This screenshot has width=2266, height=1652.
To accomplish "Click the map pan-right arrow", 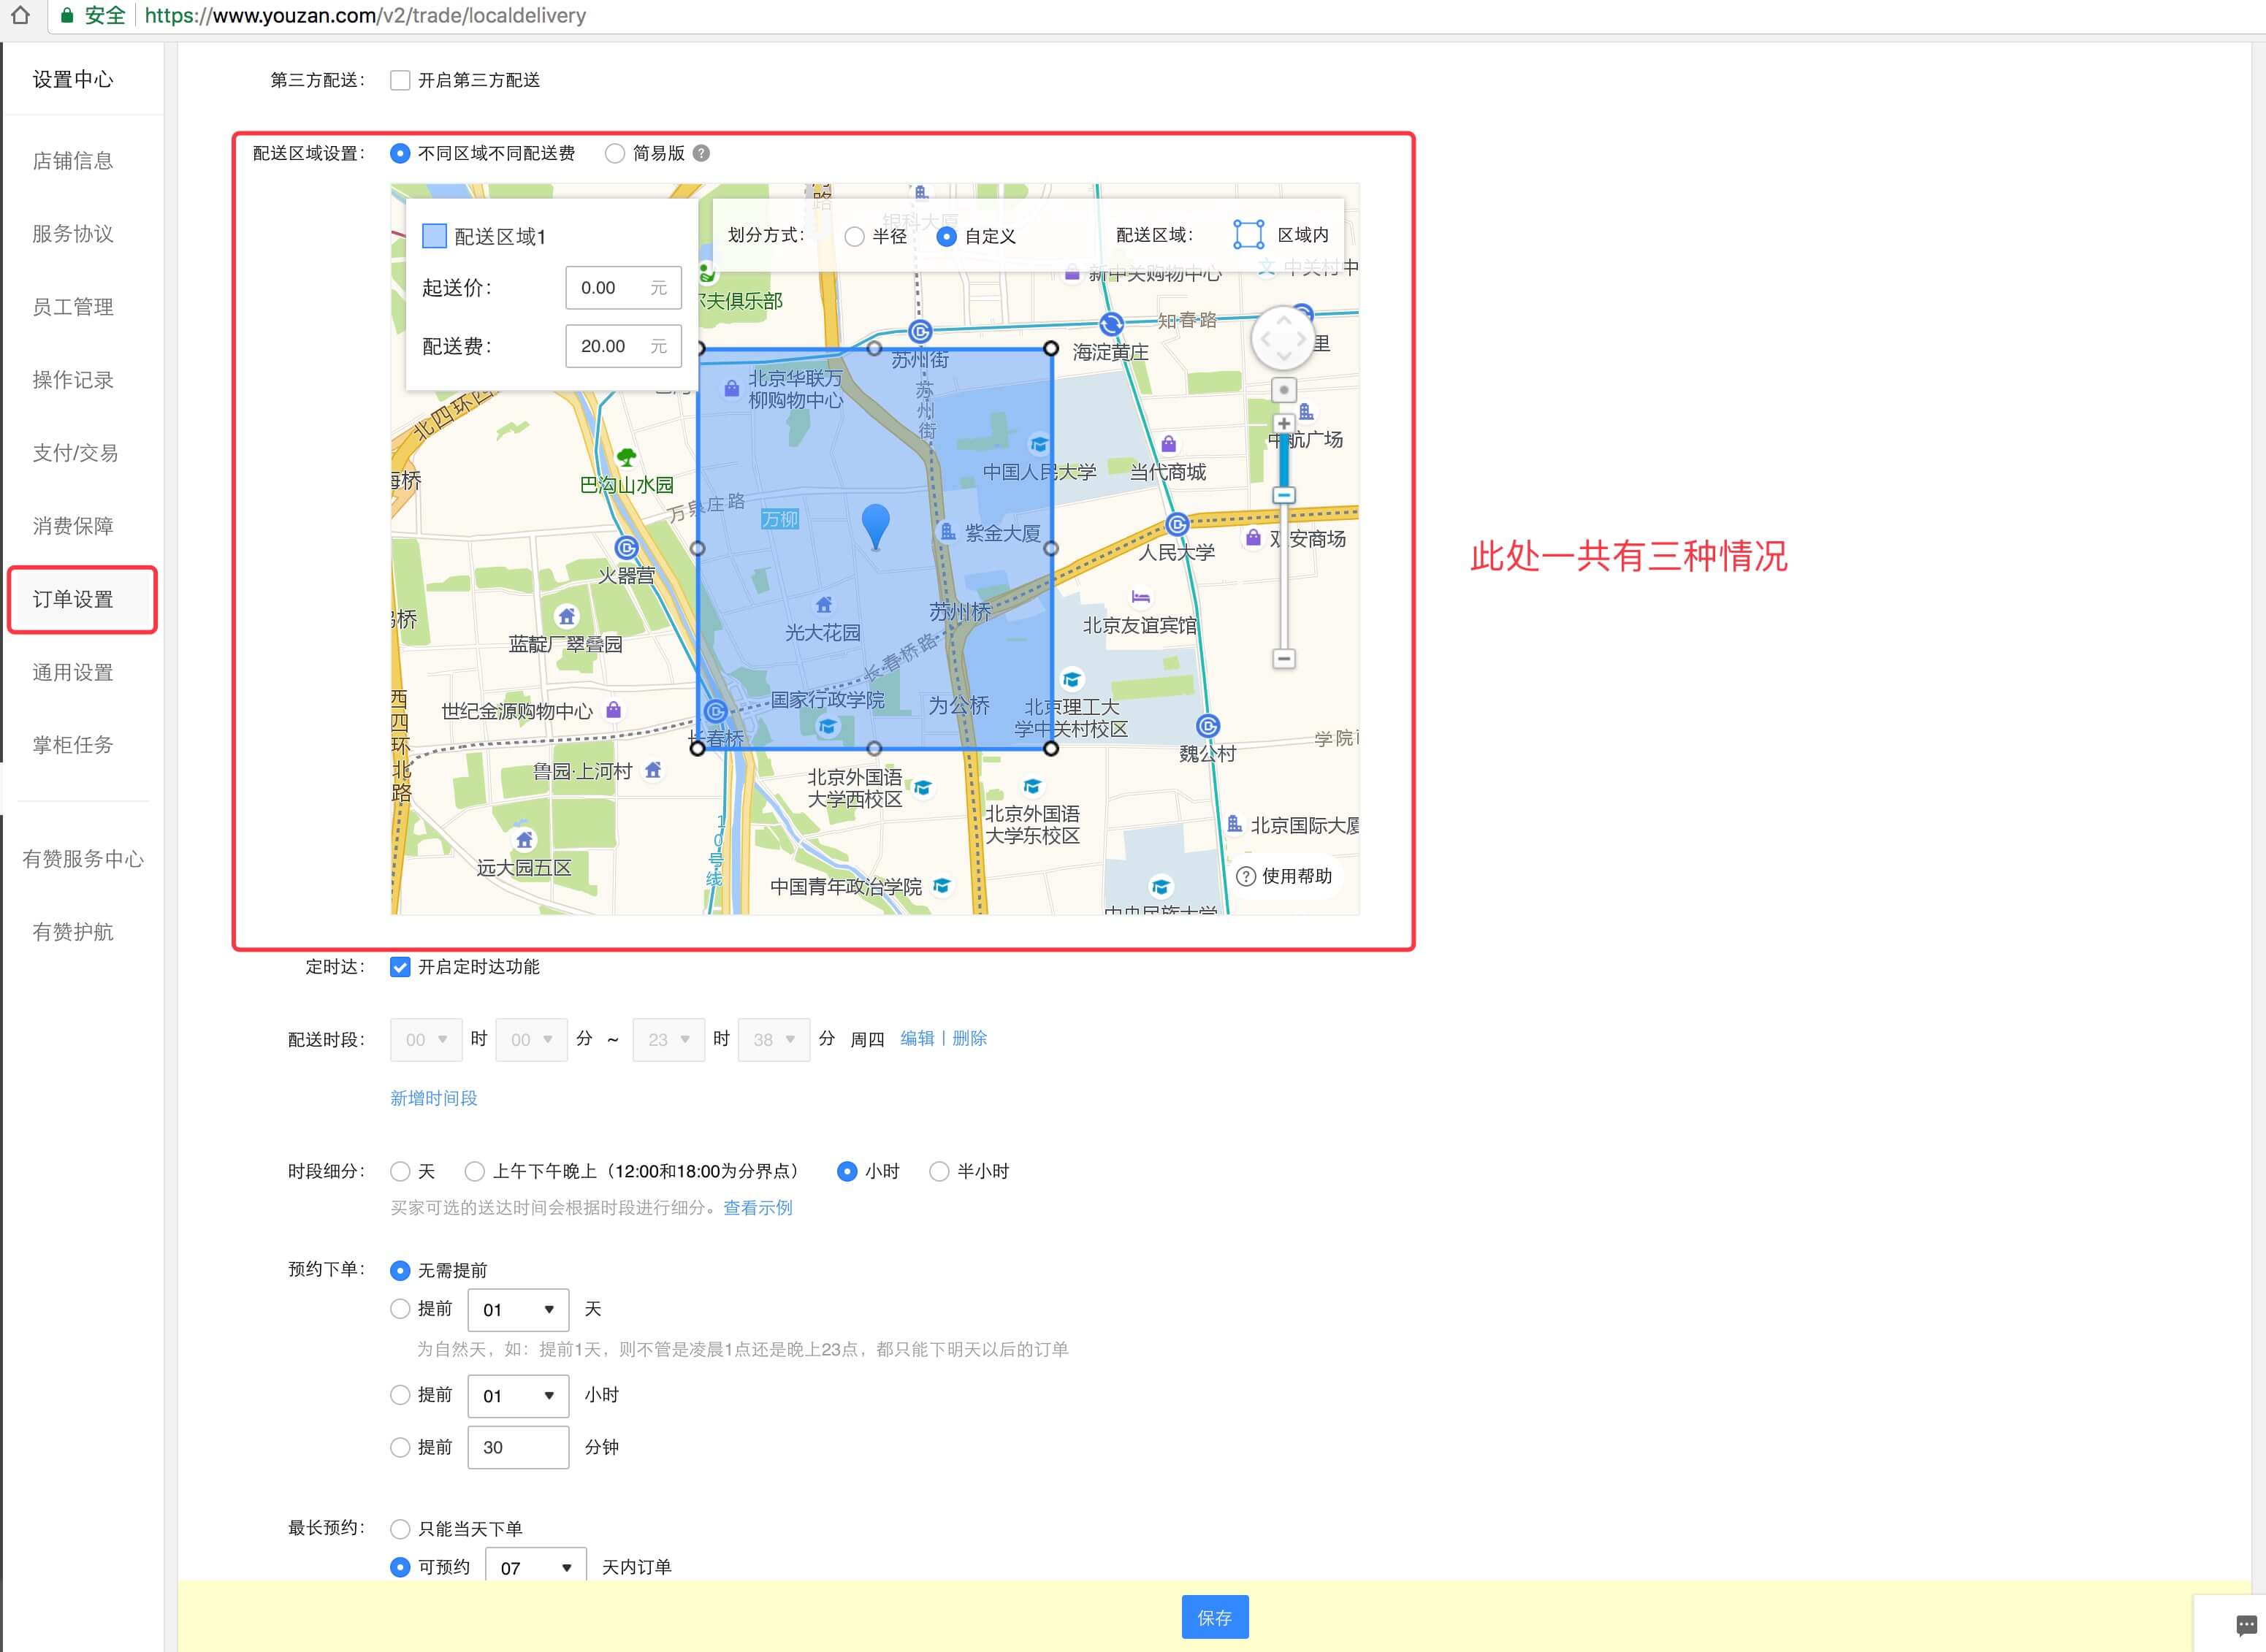I will tap(1301, 339).
